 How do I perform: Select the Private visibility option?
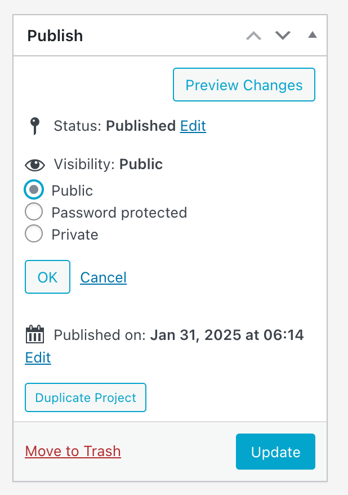(33, 234)
